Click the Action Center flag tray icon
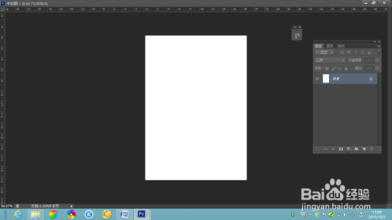Image resolution: width=392 pixels, height=220 pixels. tap(324, 215)
